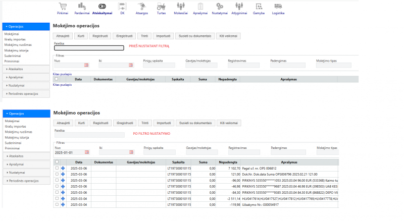Check the row with 121,00 unpaid
Image resolution: width=404 pixels, height=221 pixels.
click(x=57, y=174)
